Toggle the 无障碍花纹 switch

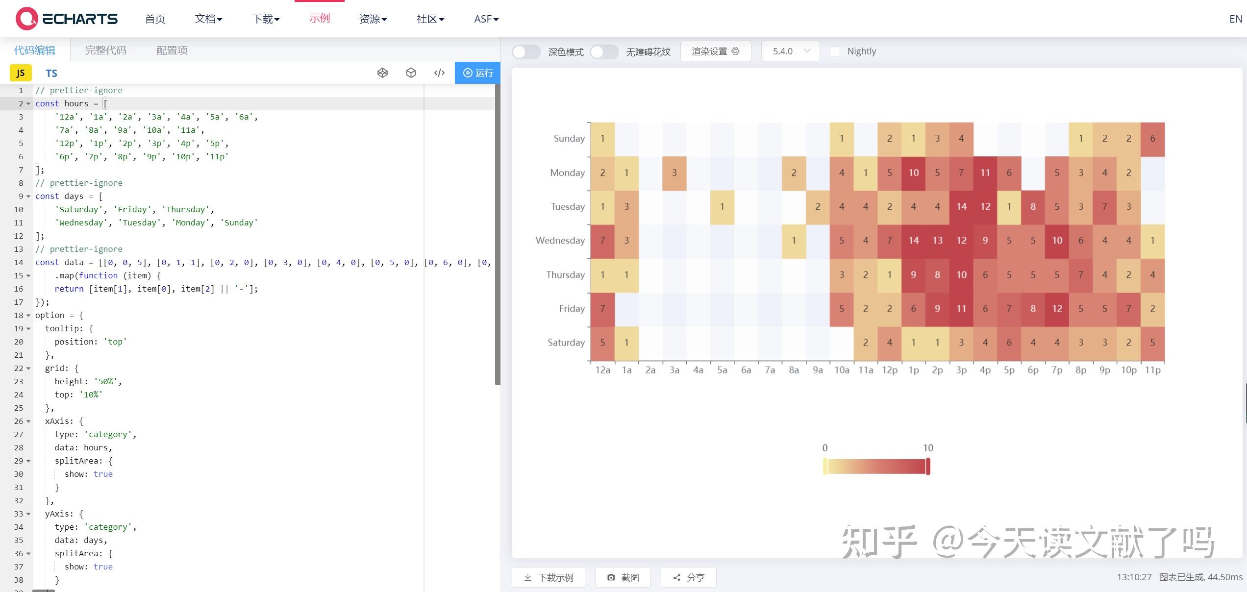point(604,51)
